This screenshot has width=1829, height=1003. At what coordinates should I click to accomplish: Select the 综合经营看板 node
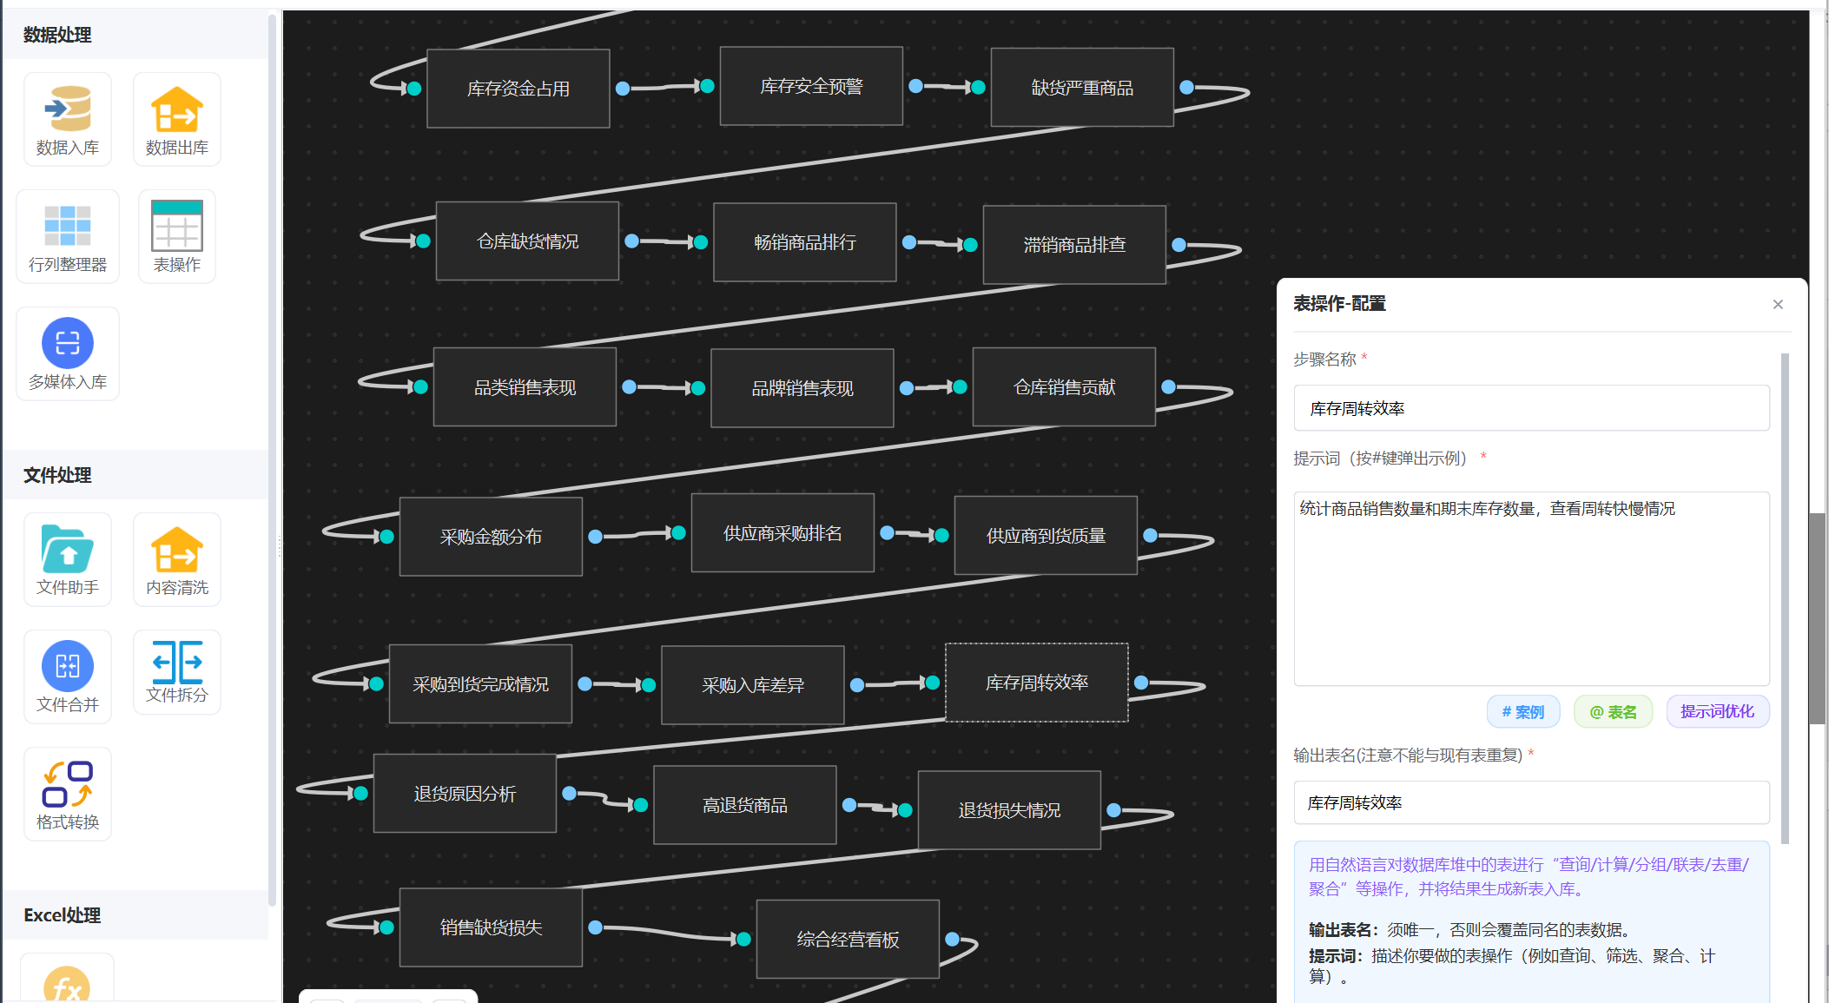point(848,940)
